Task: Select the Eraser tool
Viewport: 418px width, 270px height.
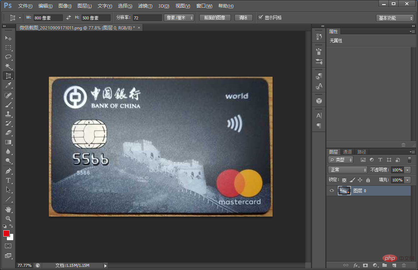Action: tap(8, 133)
